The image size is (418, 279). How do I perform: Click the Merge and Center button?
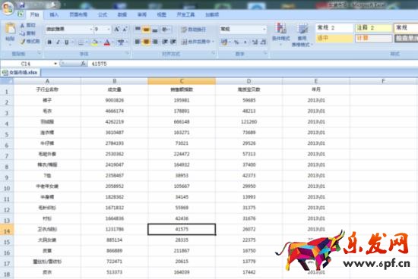pos(198,42)
